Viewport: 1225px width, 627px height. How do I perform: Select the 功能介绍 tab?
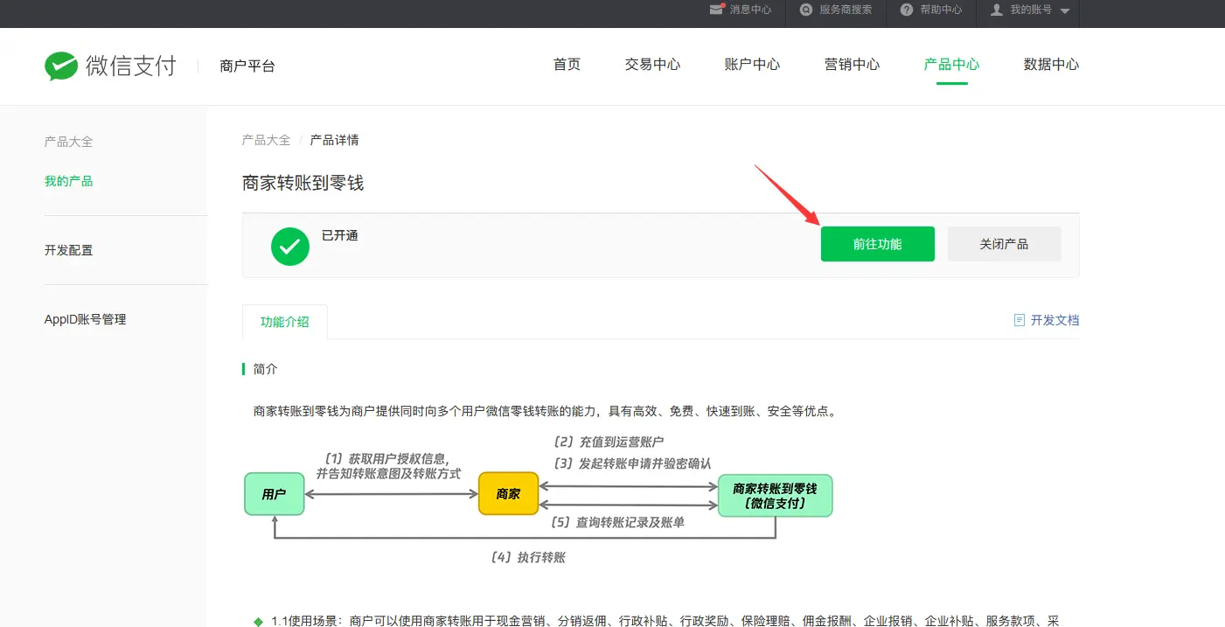[285, 322]
